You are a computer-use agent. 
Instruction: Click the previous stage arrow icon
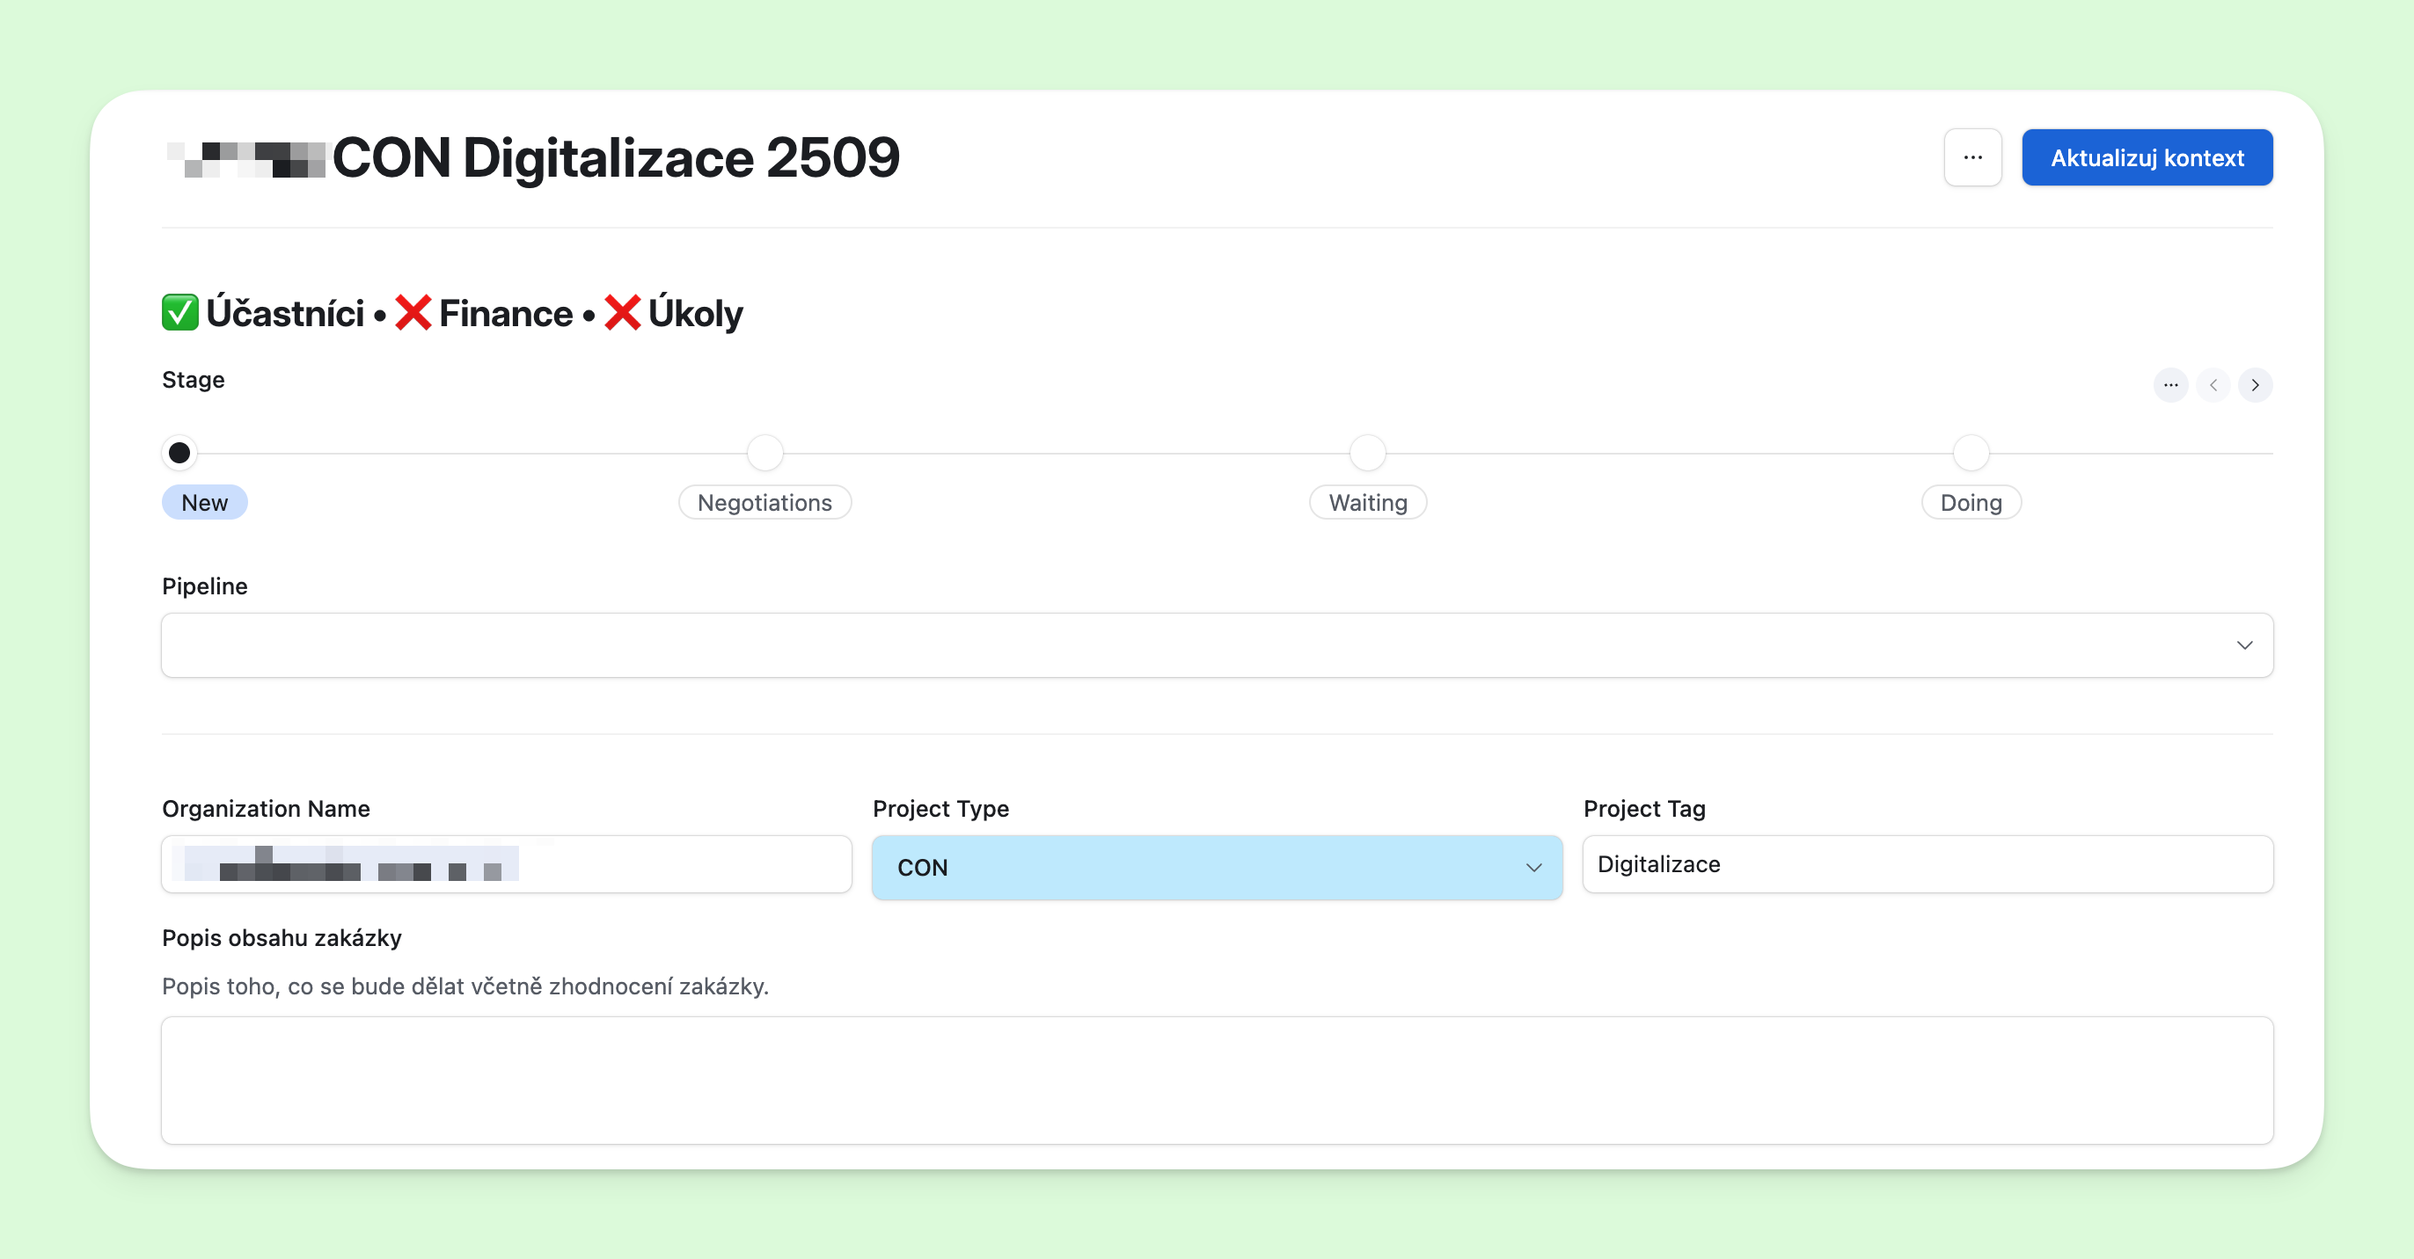pos(2213,385)
